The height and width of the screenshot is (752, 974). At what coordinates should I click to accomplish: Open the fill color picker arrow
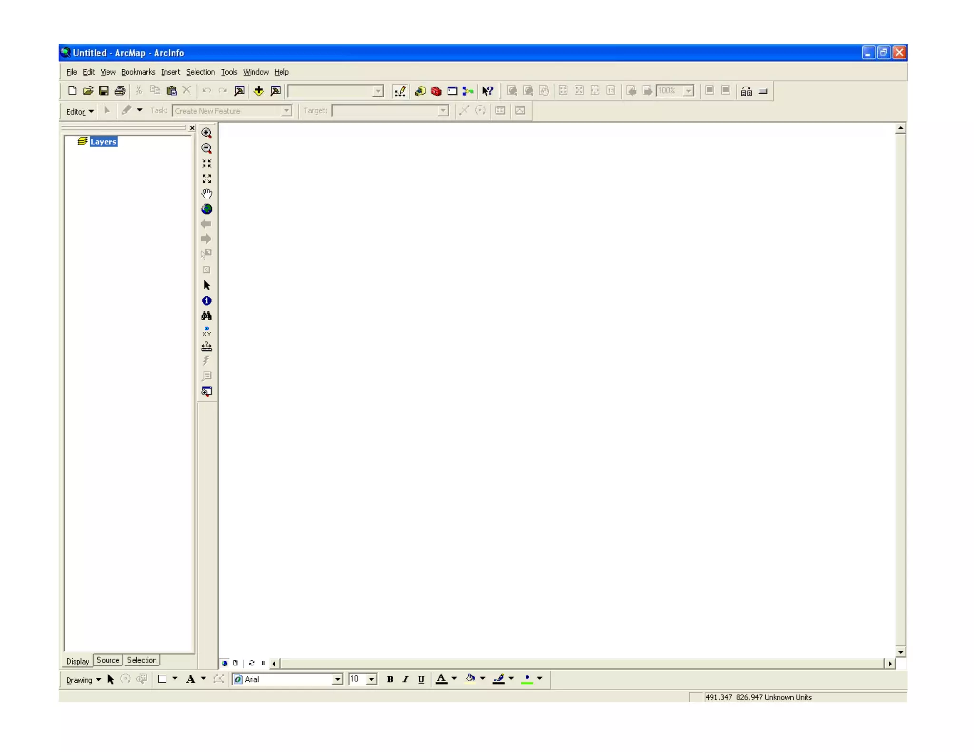(483, 679)
